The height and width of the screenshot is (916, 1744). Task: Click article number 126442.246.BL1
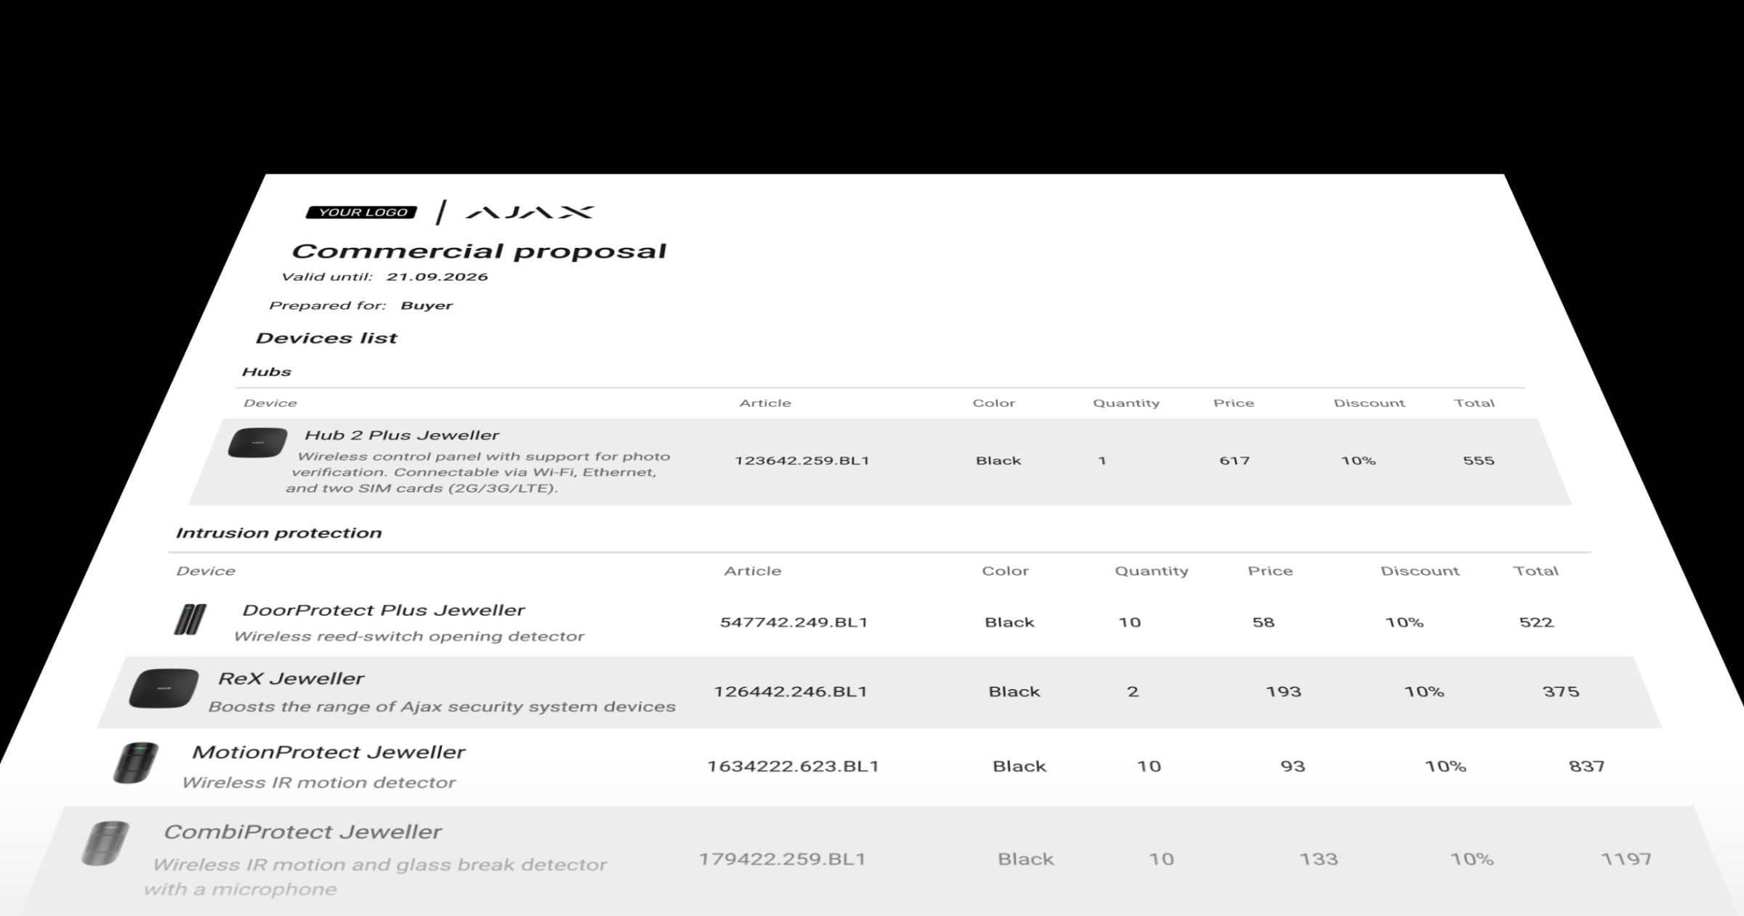click(x=791, y=691)
